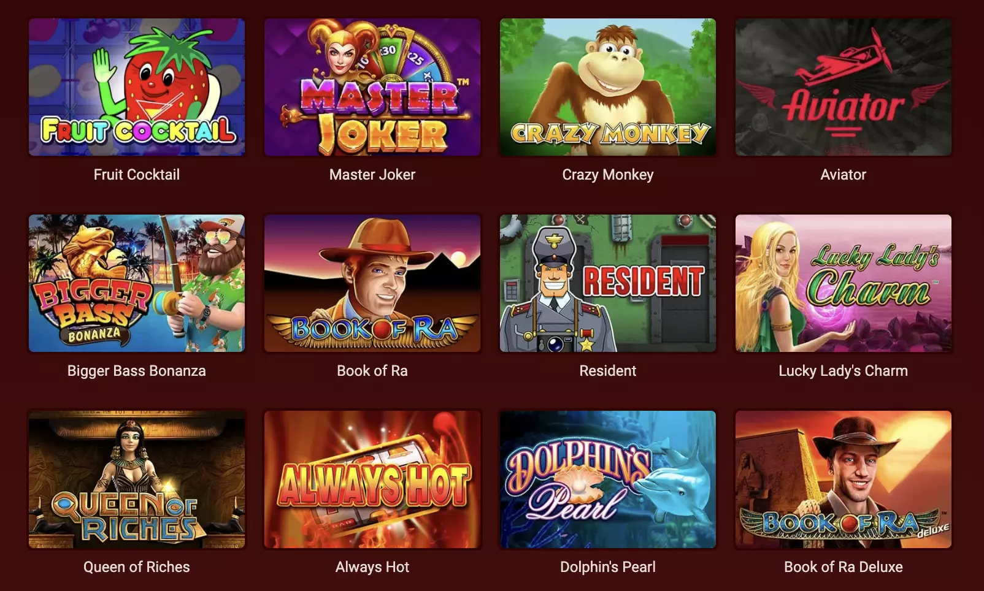Select the "Crazy Monkey" caption text
This screenshot has height=591, width=984.
tap(608, 175)
